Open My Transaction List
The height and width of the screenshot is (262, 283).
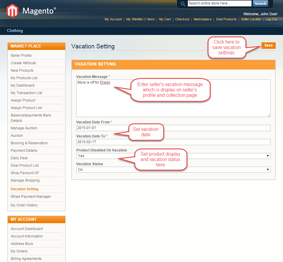click(x=26, y=93)
